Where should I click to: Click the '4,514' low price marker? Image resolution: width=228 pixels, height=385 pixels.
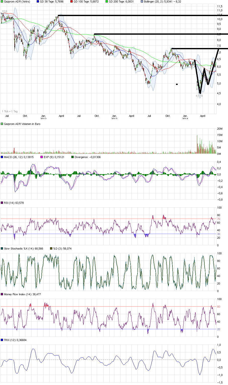click(199, 96)
